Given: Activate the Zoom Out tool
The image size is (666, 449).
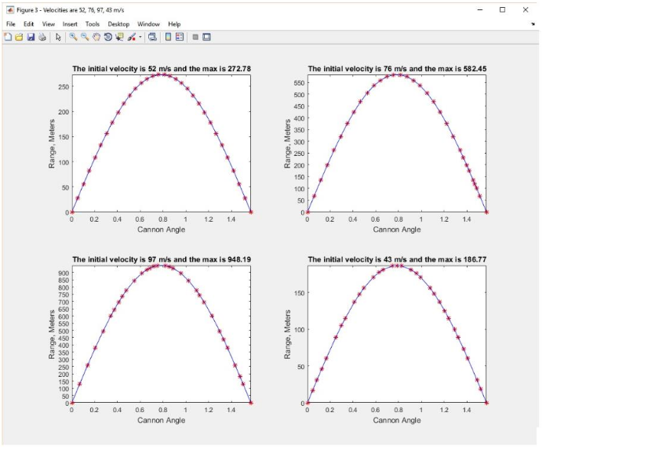Looking at the screenshot, I should click(x=85, y=37).
